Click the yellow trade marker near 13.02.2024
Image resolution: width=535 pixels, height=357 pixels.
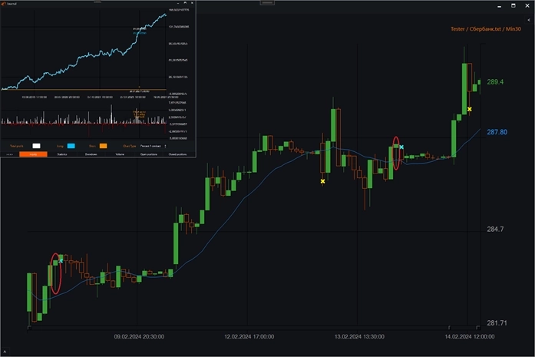point(323,181)
